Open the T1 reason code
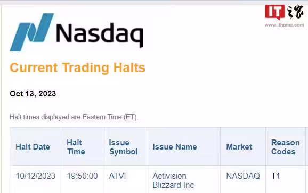Viewport: 308px width, 193px height. [275, 176]
